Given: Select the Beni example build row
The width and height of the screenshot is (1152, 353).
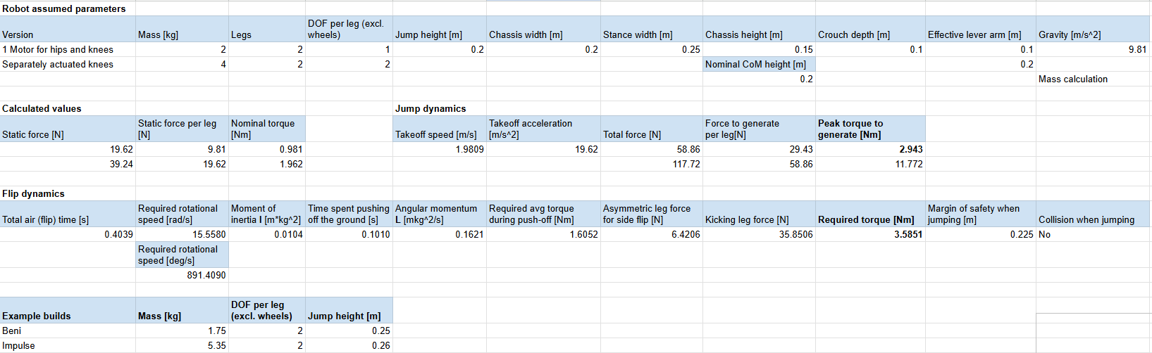Looking at the screenshot, I should click(x=196, y=330).
